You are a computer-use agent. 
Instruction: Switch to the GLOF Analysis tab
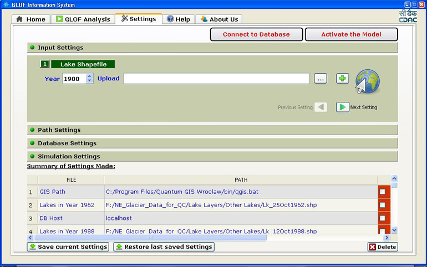83,19
